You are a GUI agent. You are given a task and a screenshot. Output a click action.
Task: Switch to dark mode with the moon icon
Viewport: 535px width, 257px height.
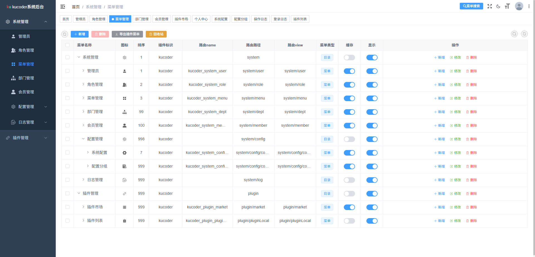(498, 6)
